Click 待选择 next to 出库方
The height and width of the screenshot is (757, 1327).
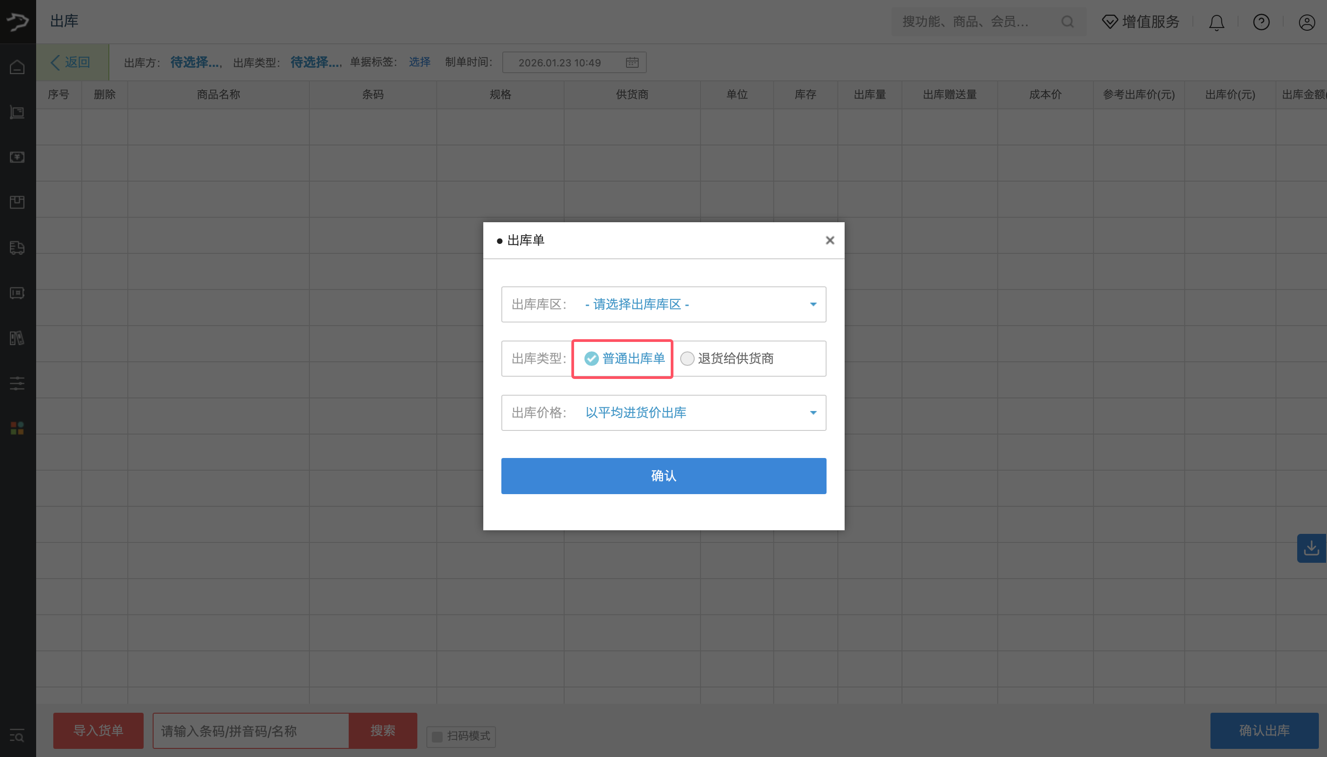(195, 62)
